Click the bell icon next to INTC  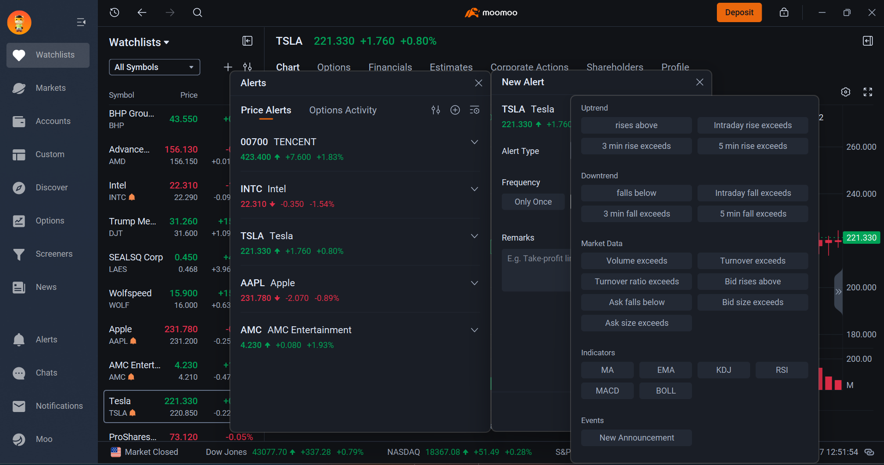pyautogui.click(x=132, y=197)
